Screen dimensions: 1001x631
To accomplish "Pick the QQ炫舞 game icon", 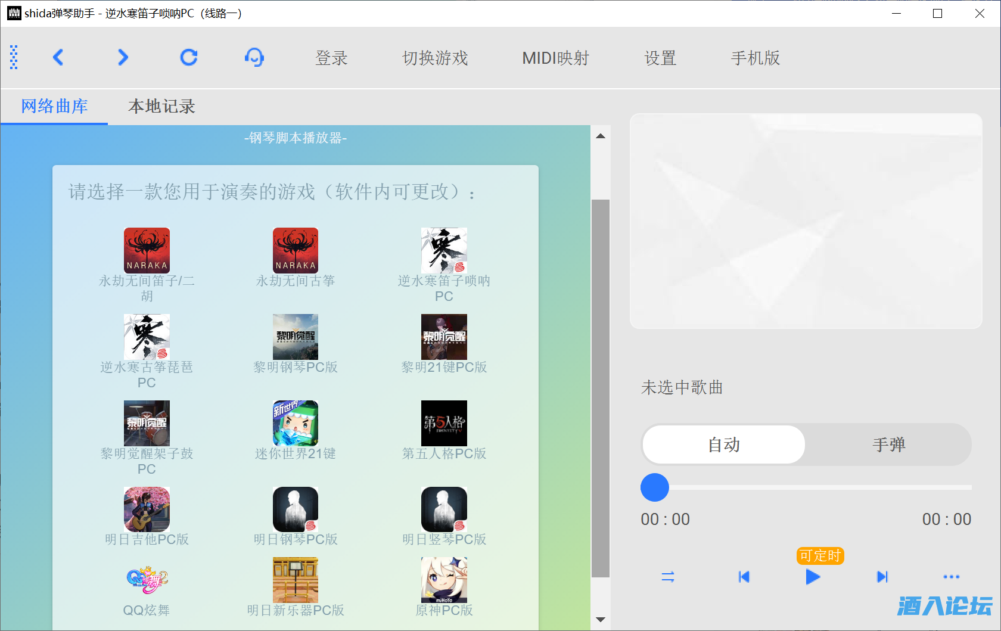I will (x=147, y=580).
